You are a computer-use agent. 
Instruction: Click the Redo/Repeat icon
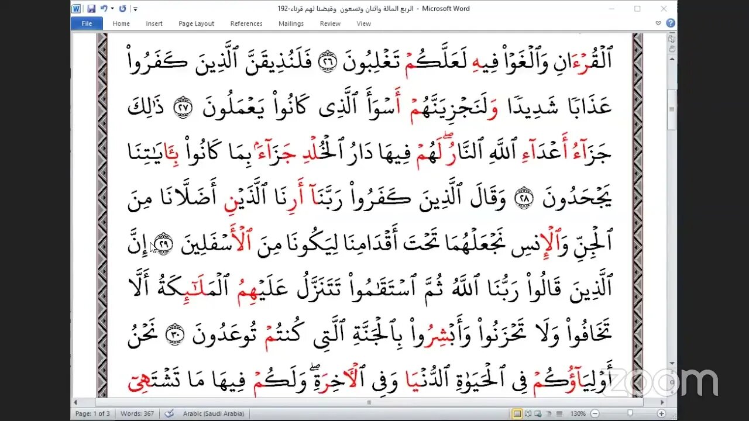122,9
